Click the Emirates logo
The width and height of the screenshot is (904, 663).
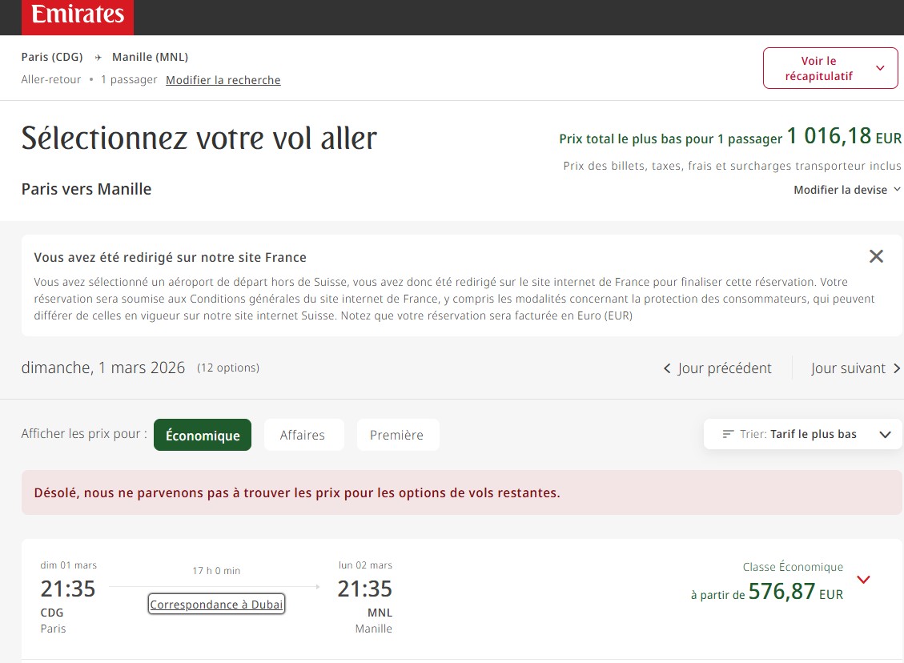78,16
